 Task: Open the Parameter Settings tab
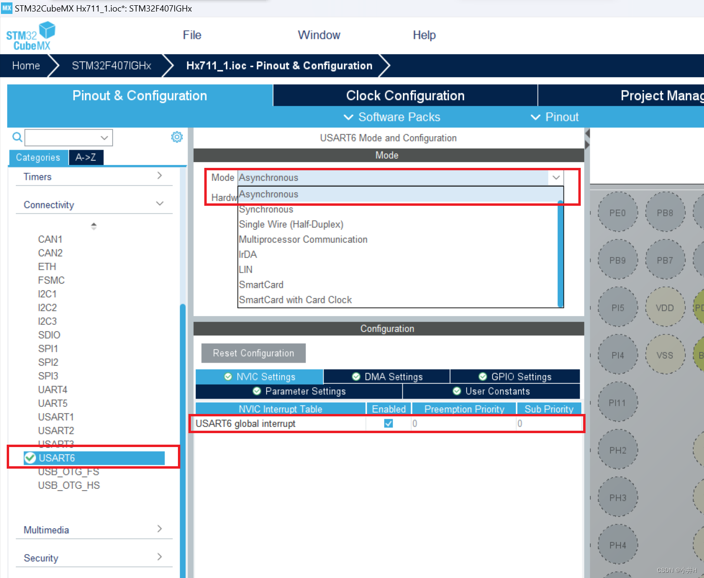coord(299,391)
